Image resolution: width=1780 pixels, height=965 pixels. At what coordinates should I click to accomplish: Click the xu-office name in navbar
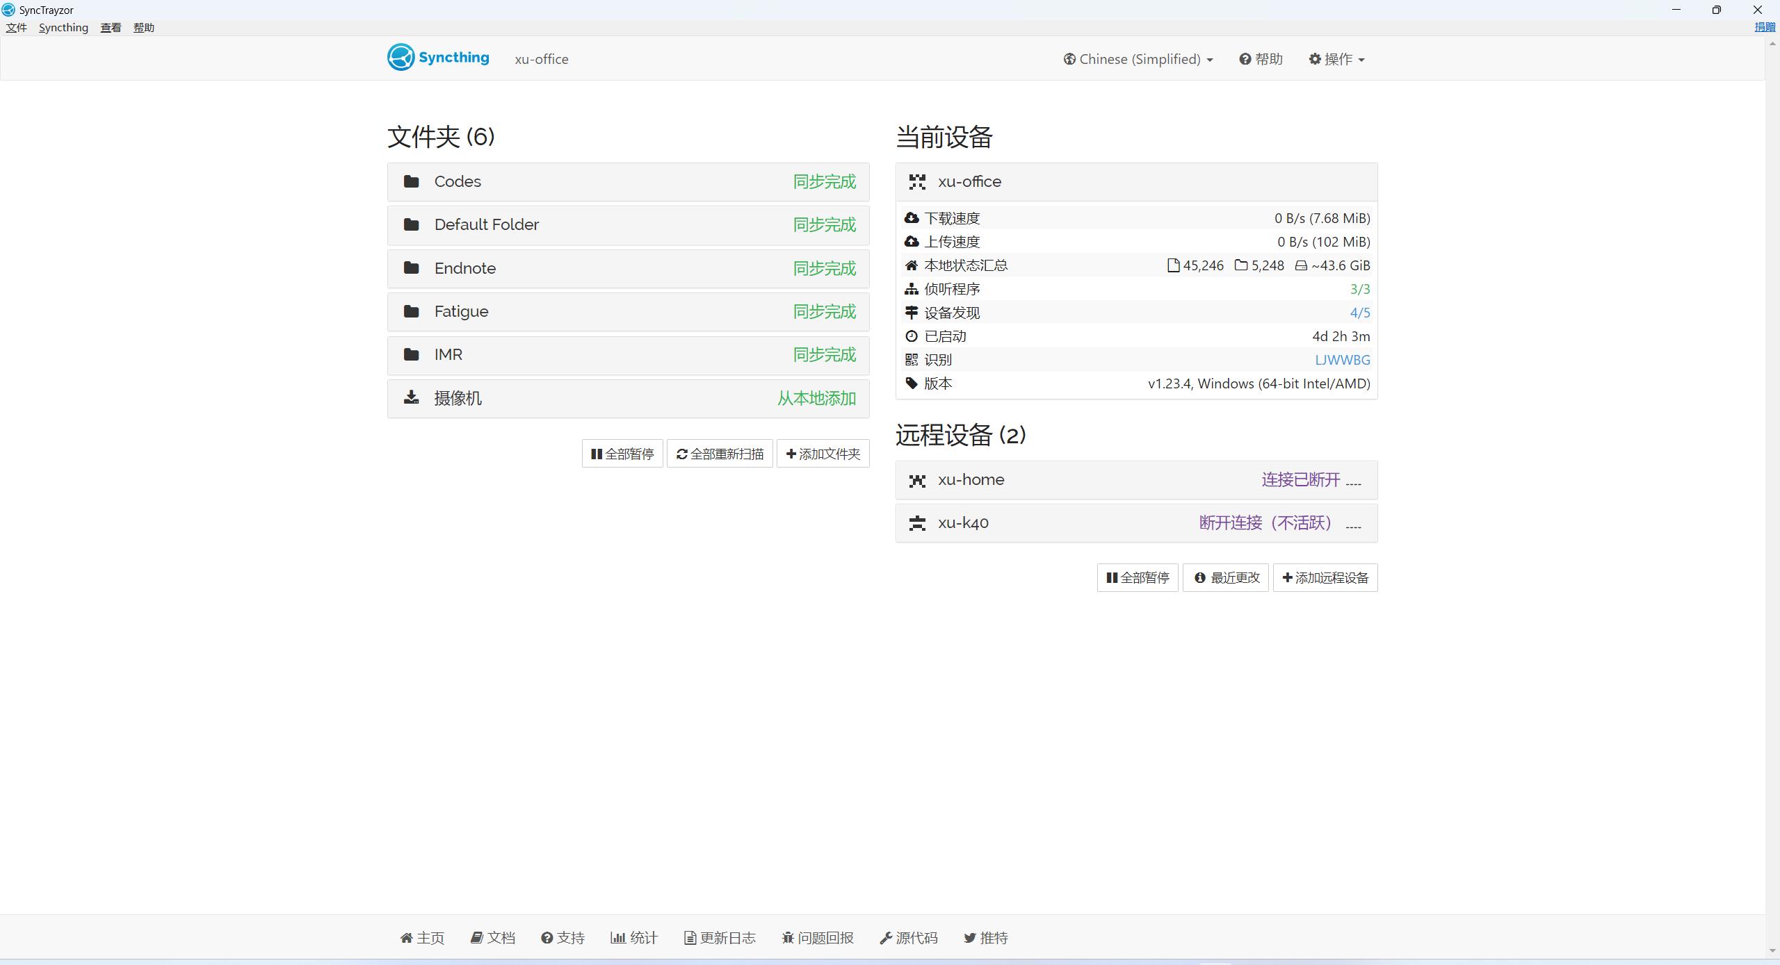pyautogui.click(x=542, y=59)
